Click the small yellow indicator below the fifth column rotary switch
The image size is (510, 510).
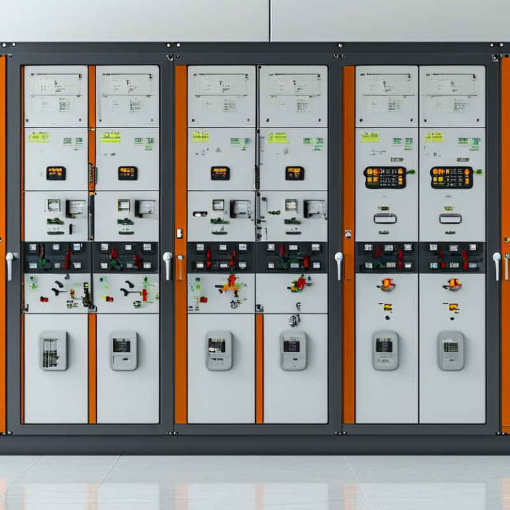[x=387, y=307]
